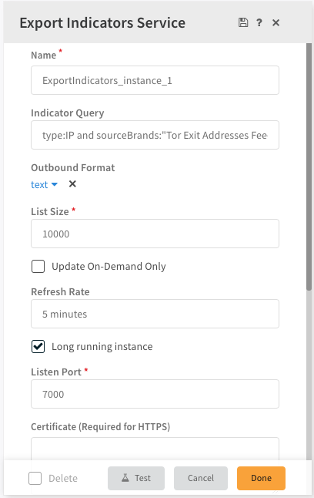314x498 pixels.
Task: Open help via the question mark icon
Action: [259, 22]
